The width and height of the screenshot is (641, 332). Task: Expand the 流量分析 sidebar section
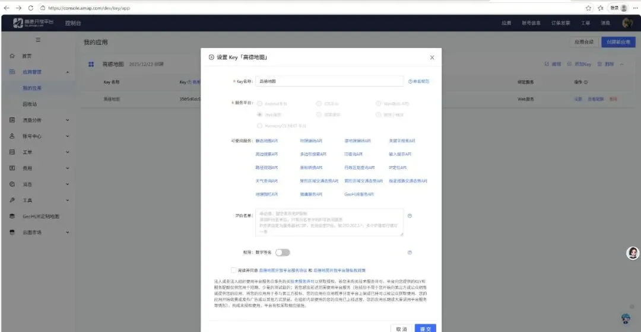coord(68,120)
